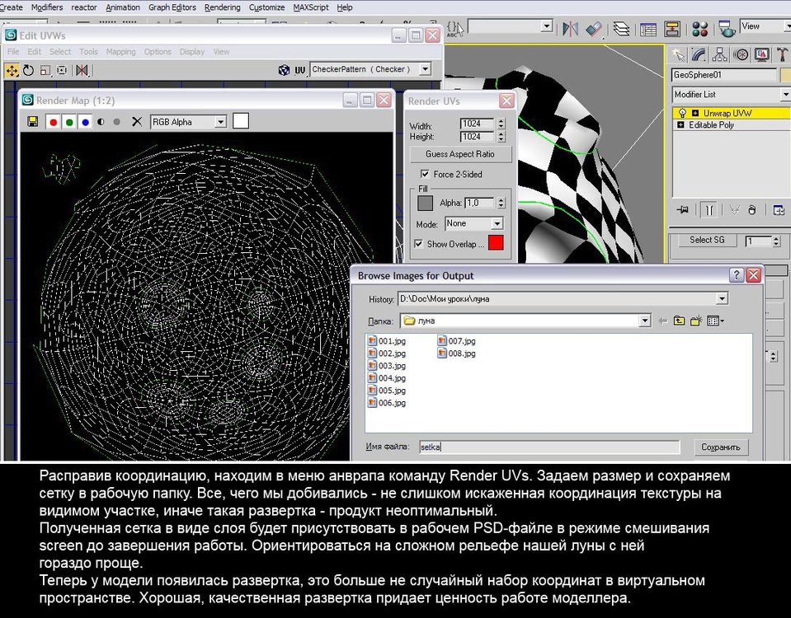Viewport: 791px width, 618px height.
Task: Open the fill Mode dropdown
Action: click(x=497, y=224)
